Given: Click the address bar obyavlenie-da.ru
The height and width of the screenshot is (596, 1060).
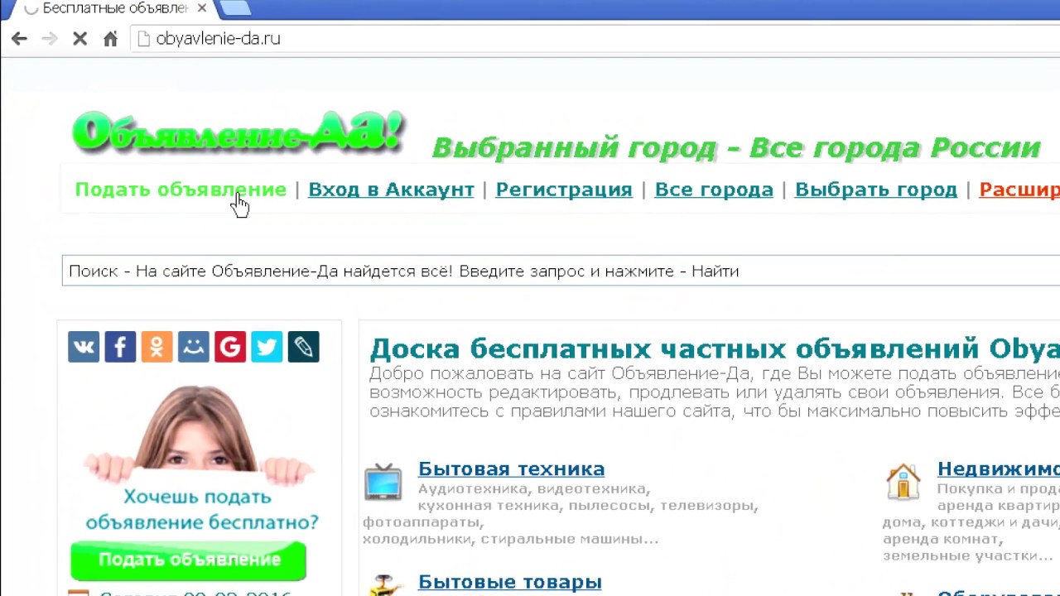Looking at the screenshot, I should [596, 39].
